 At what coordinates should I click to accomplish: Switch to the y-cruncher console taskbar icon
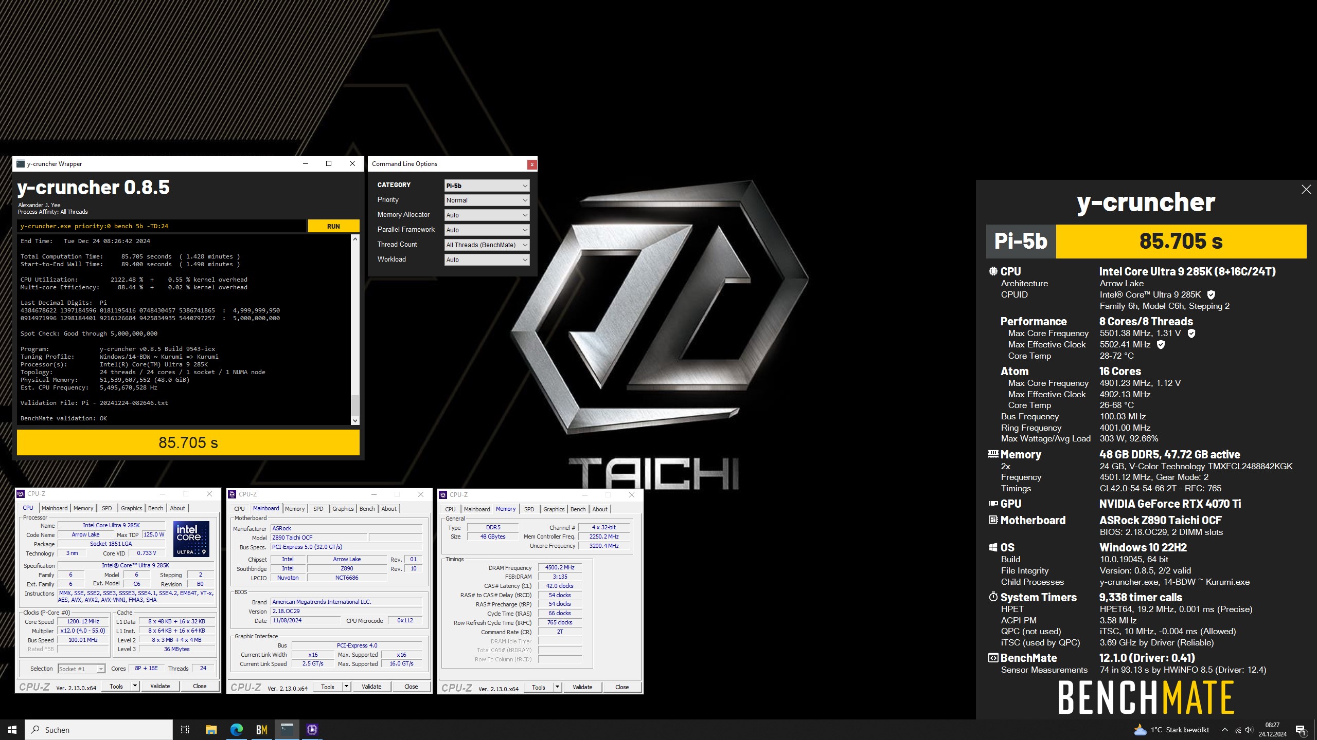point(287,730)
